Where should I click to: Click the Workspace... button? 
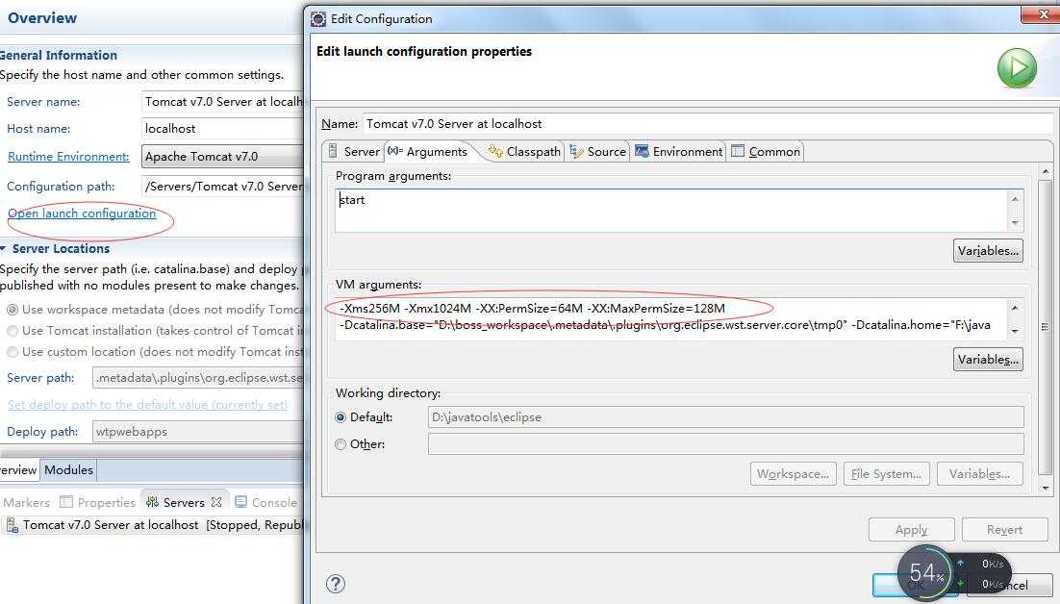pyautogui.click(x=793, y=474)
